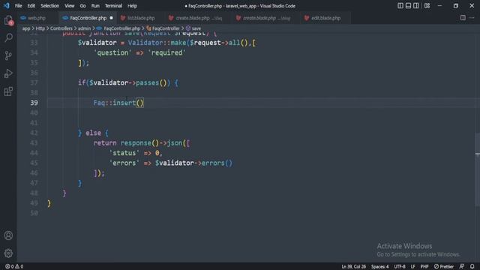The height and width of the screenshot is (270, 480).
Task: Open the View menu
Action: pos(70,6)
